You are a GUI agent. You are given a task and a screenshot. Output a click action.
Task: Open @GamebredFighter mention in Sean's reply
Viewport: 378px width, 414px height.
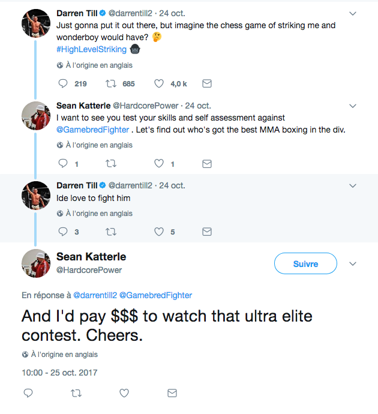(92, 130)
